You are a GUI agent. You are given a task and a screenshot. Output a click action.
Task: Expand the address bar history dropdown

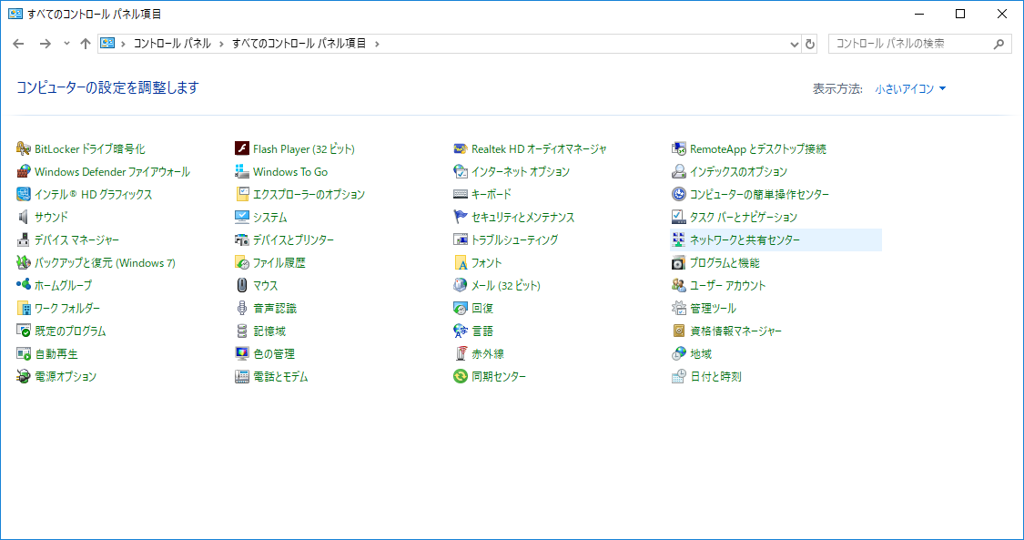pyautogui.click(x=794, y=45)
